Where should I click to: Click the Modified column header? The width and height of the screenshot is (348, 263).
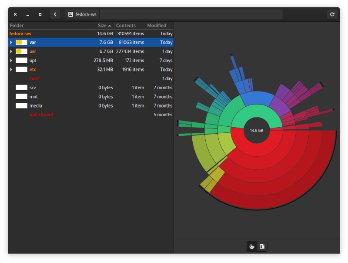click(x=157, y=25)
